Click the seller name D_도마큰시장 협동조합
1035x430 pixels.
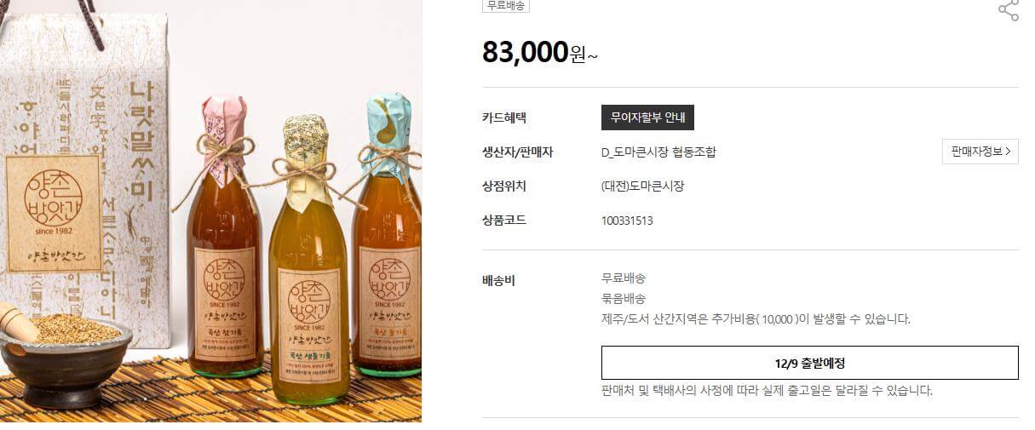click(x=658, y=152)
